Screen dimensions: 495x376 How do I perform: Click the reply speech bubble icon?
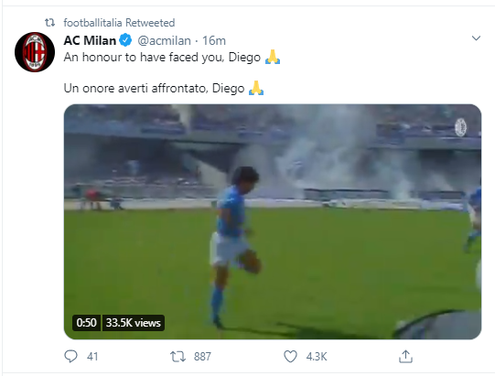[x=70, y=356]
